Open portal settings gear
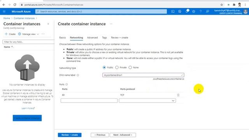 pos(194,11)
